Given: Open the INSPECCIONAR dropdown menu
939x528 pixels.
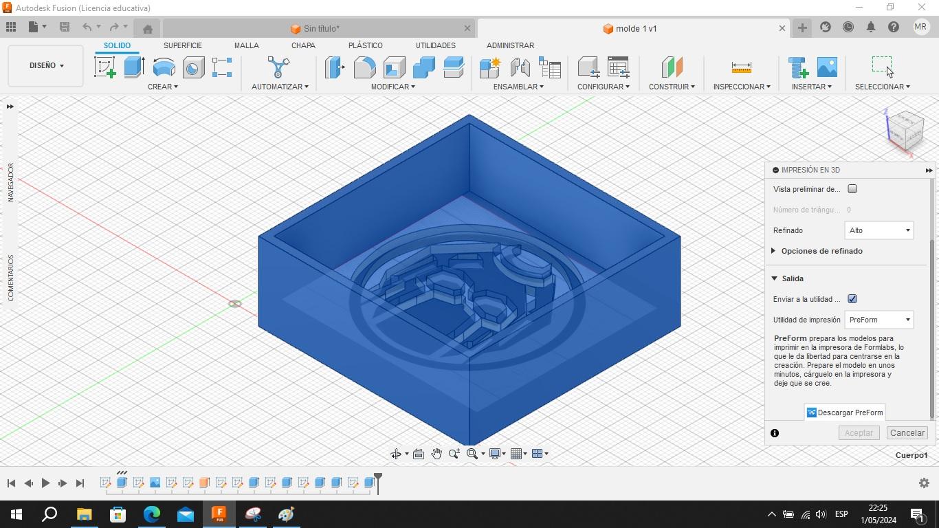Looking at the screenshot, I should (x=741, y=87).
